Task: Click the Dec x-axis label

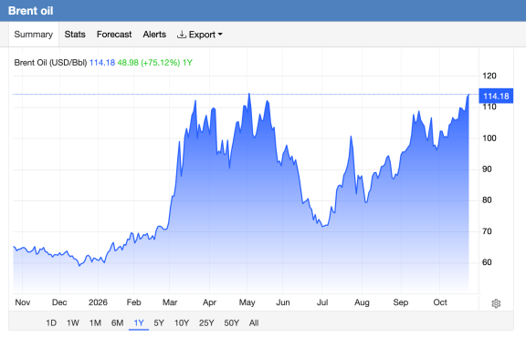Action: (59, 302)
